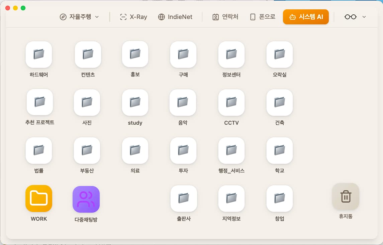
Task: Open the 의료 folder icon
Action: 135,150
